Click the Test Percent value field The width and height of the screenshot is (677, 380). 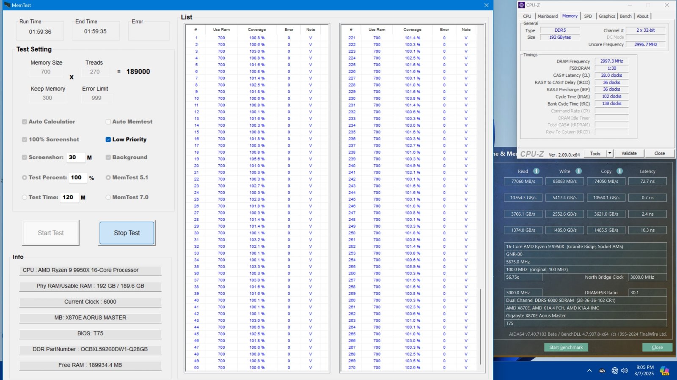78,178
